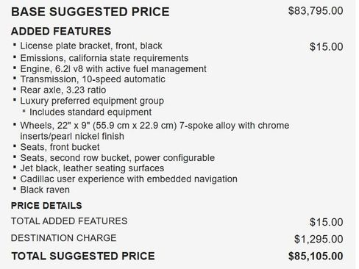Click the Seats, front bucket line
The image size is (359, 269).
[x=60, y=147]
